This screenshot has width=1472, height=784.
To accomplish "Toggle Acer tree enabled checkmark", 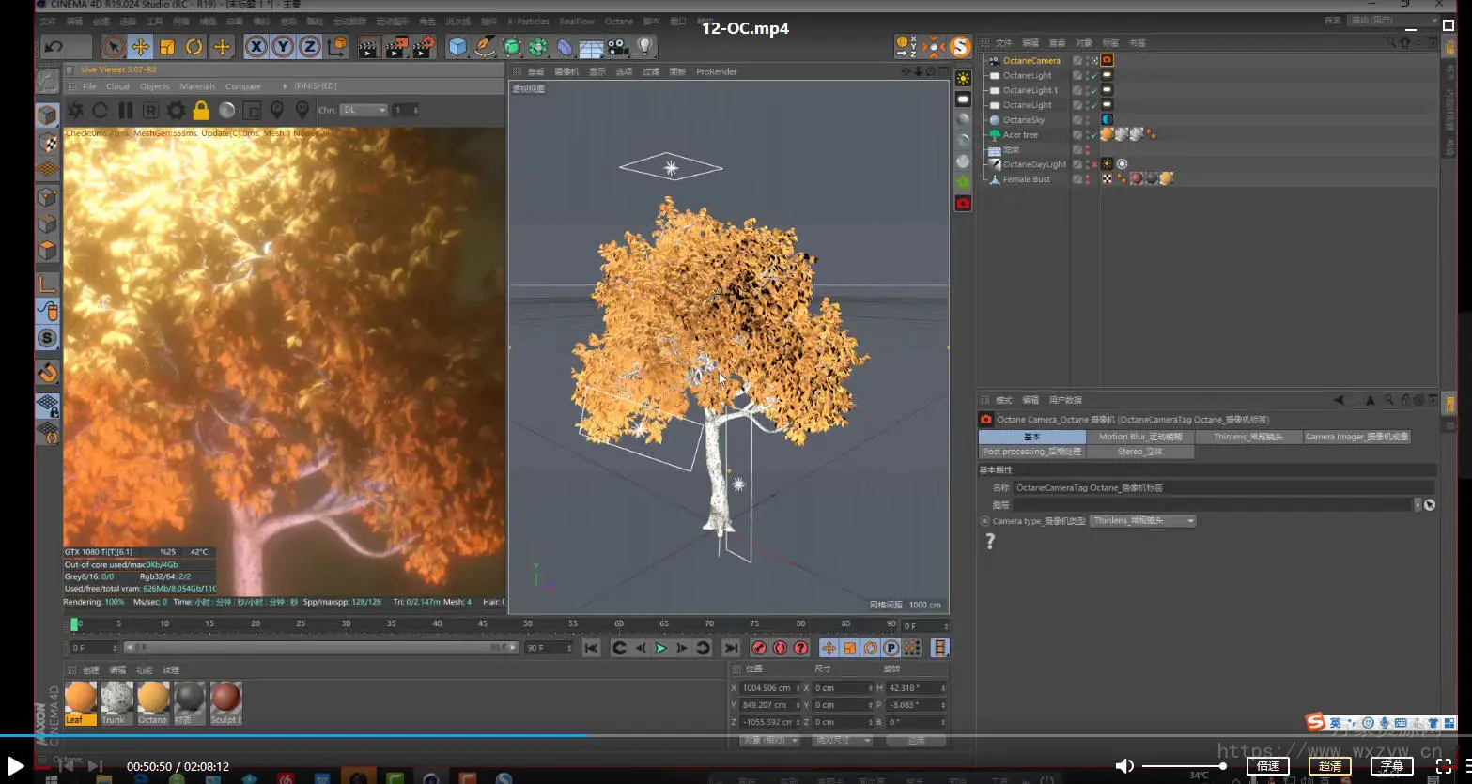I will tap(1094, 135).
